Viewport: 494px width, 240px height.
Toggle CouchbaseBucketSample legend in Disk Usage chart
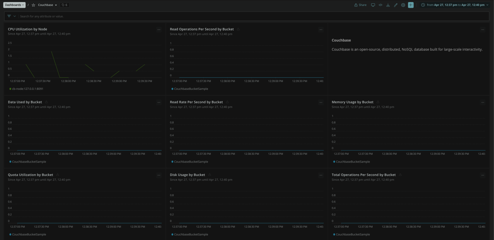coord(189,234)
